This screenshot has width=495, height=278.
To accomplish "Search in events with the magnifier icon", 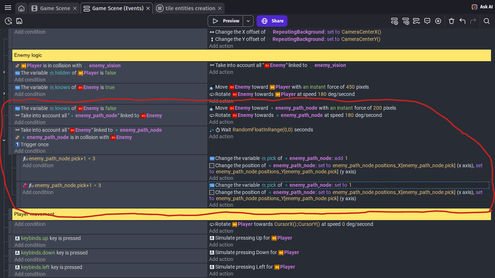I will [x=487, y=21].
